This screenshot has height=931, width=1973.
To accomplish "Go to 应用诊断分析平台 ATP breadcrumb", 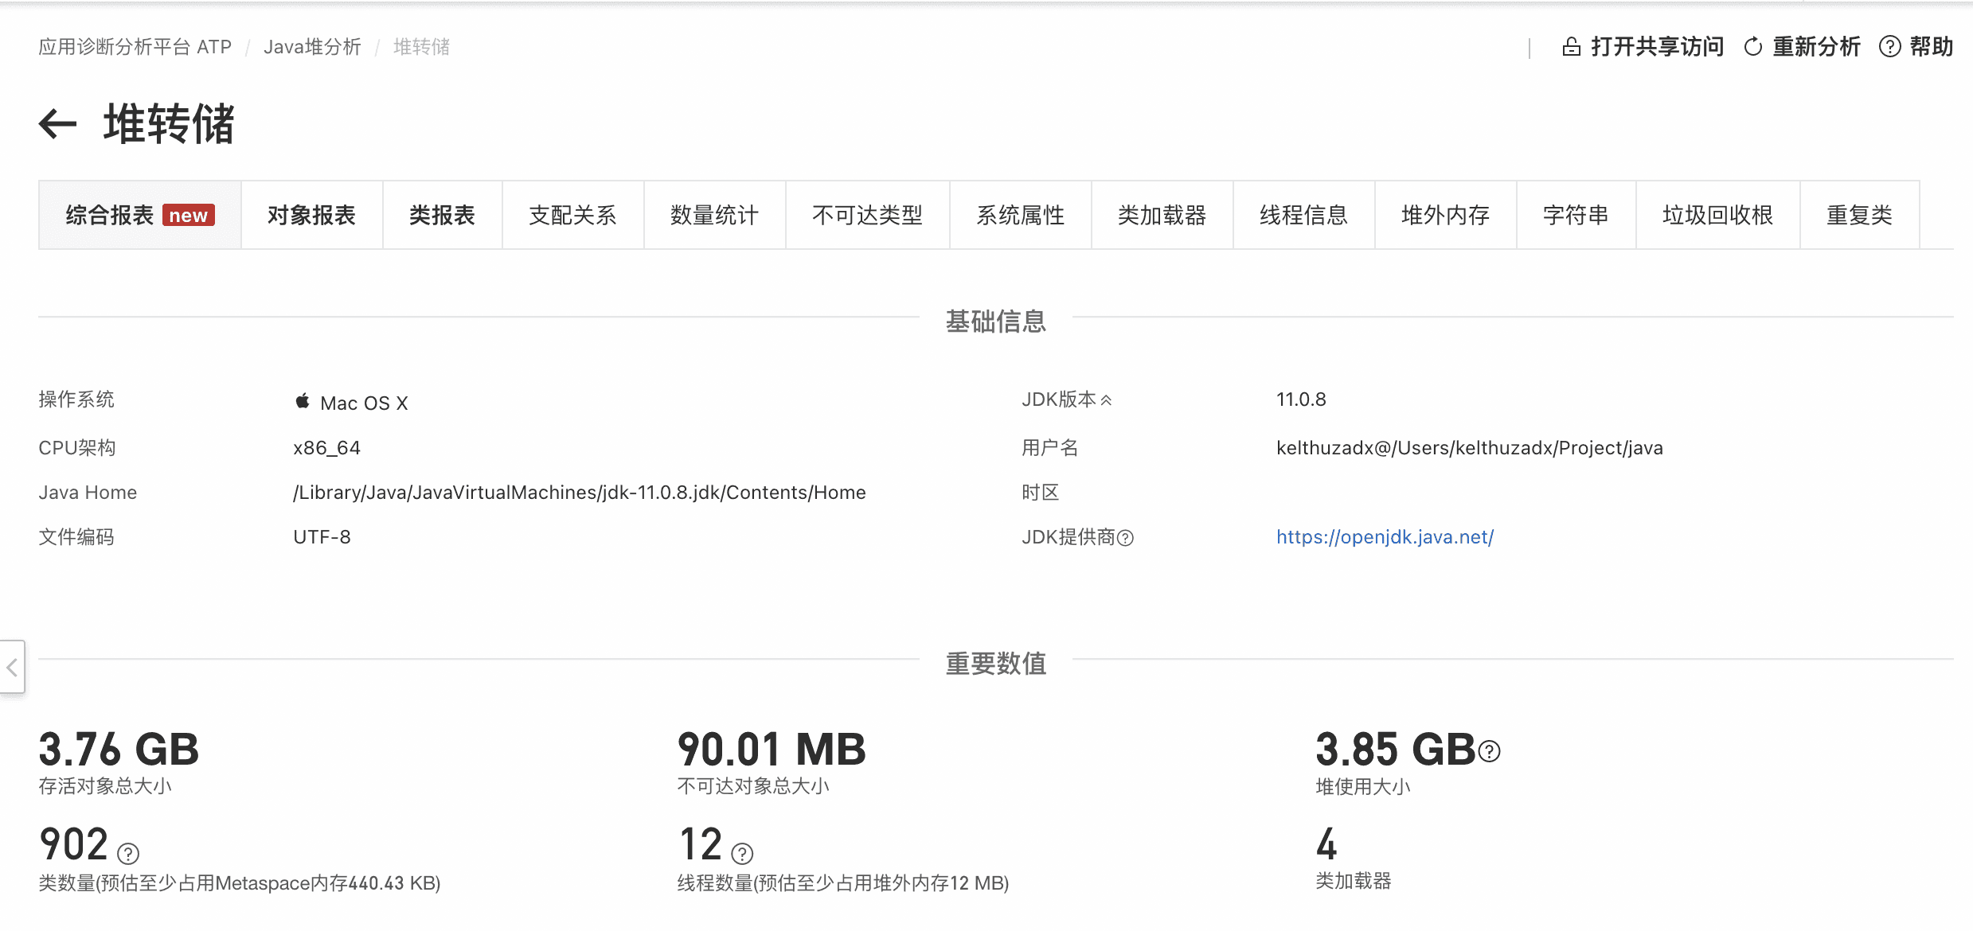I will [135, 47].
